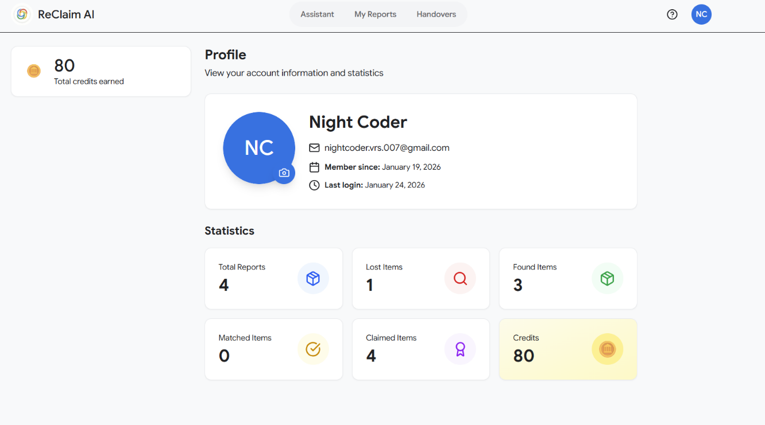This screenshot has width=765, height=425.
Task: Click the red magnifier Lost Items icon
Action: click(460, 279)
